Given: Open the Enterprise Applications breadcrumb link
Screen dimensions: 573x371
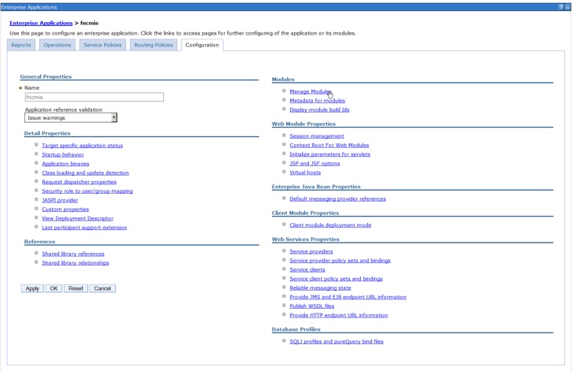Looking at the screenshot, I should [x=41, y=23].
